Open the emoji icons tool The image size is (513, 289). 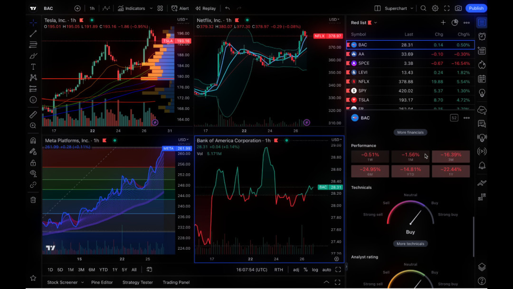(x=33, y=100)
